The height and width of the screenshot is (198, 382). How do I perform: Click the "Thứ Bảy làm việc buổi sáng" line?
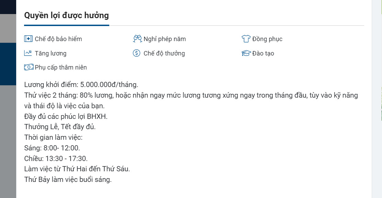tap(68, 180)
